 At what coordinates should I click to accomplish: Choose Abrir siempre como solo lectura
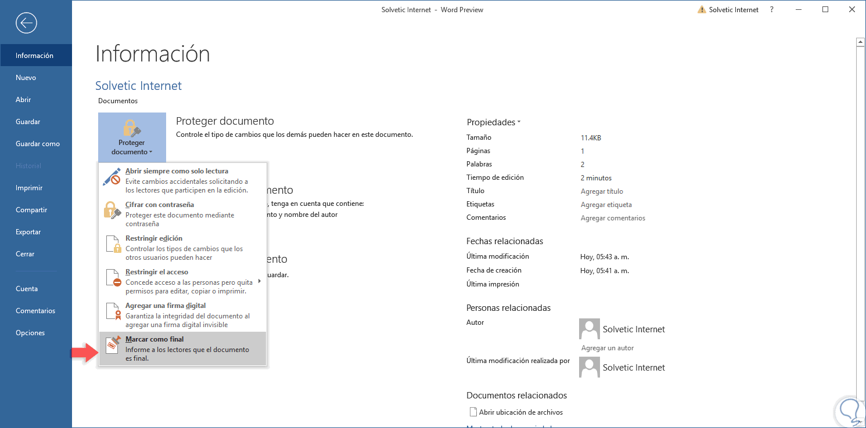point(182,180)
